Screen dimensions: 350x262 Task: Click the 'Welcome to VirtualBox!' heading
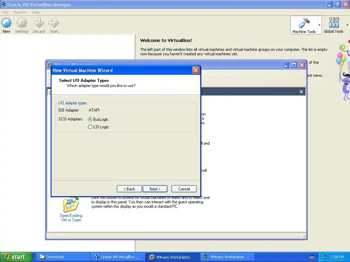[x=166, y=40]
